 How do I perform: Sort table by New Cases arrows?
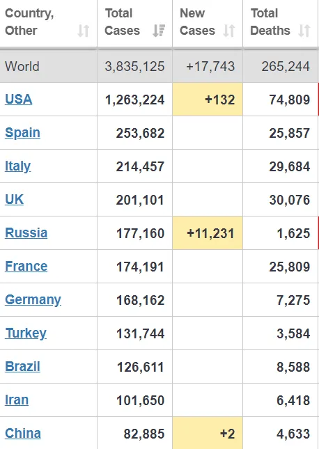(229, 31)
